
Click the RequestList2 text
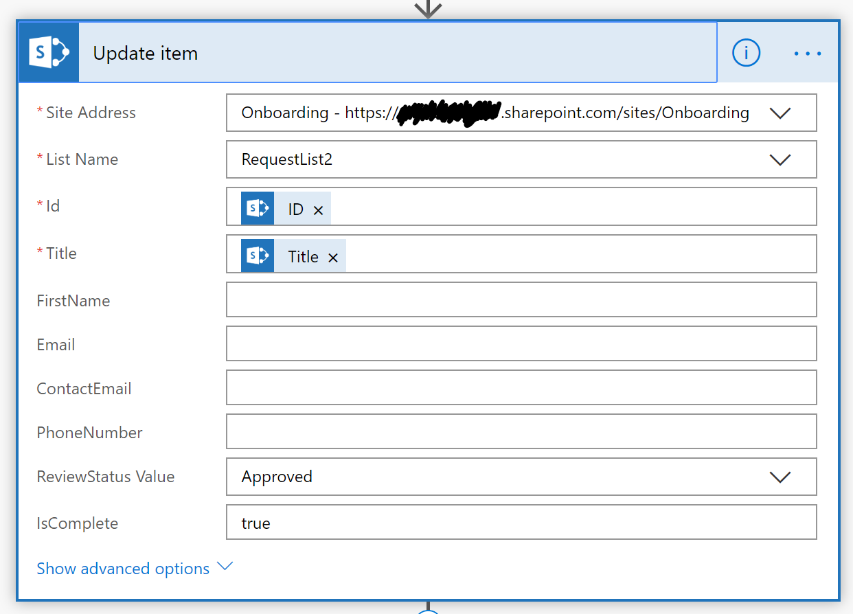pyautogui.click(x=287, y=159)
